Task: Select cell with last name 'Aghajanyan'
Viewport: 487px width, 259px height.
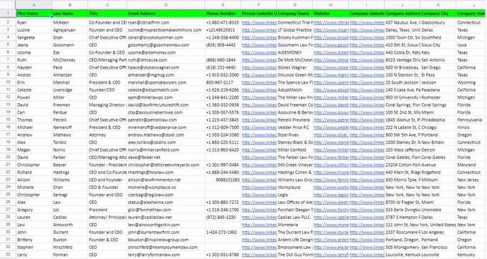Action: tap(70, 30)
